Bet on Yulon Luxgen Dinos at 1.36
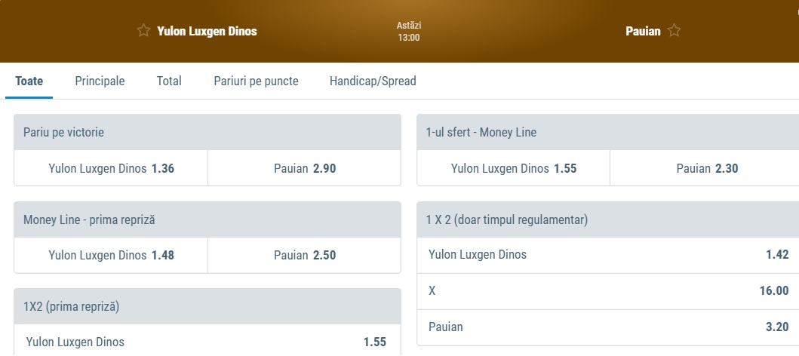Screen dimensions: 799x356 (111, 169)
